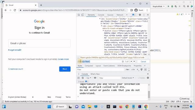The image size is (195, 110).
Task: Open the DevTools three-dot customize menu
Action: coord(144,15)
